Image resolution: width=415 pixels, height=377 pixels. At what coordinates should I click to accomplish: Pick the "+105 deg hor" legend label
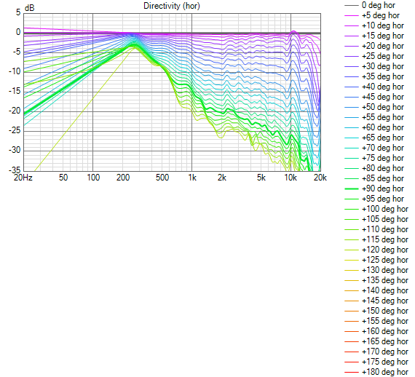pyautogui.click(x=385, y=219)
